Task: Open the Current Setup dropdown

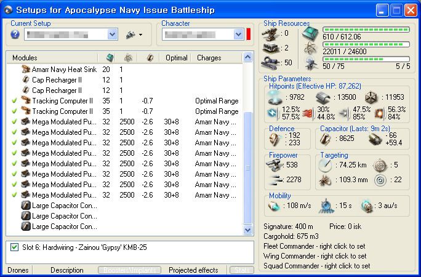Action: (112, 34)
